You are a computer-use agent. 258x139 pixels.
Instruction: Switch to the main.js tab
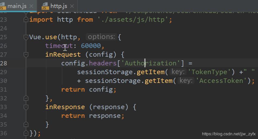17,6
